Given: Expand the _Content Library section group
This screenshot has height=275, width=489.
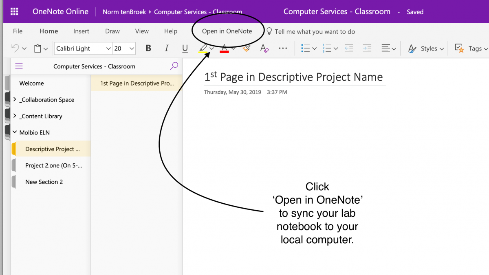Looking at the screenshot, I should coord(15,116).
